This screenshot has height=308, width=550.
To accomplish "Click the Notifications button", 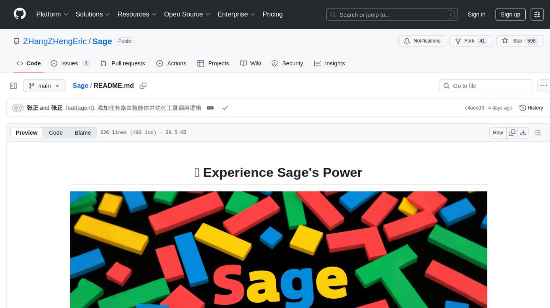I will (x=422, y=41).
